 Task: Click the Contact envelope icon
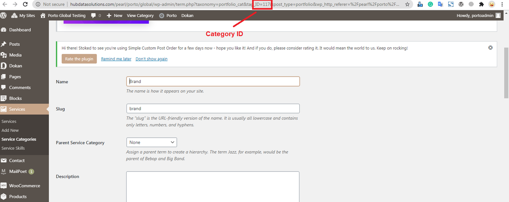click(x=4, y=160)
